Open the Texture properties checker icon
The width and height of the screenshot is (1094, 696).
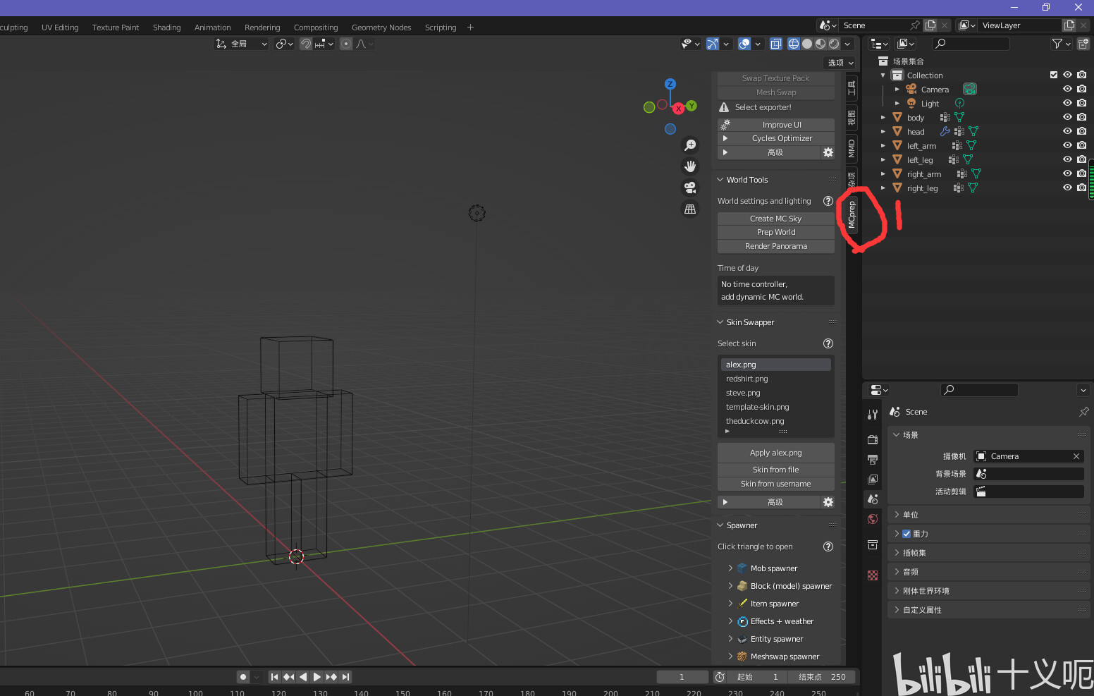click(873, 575)
